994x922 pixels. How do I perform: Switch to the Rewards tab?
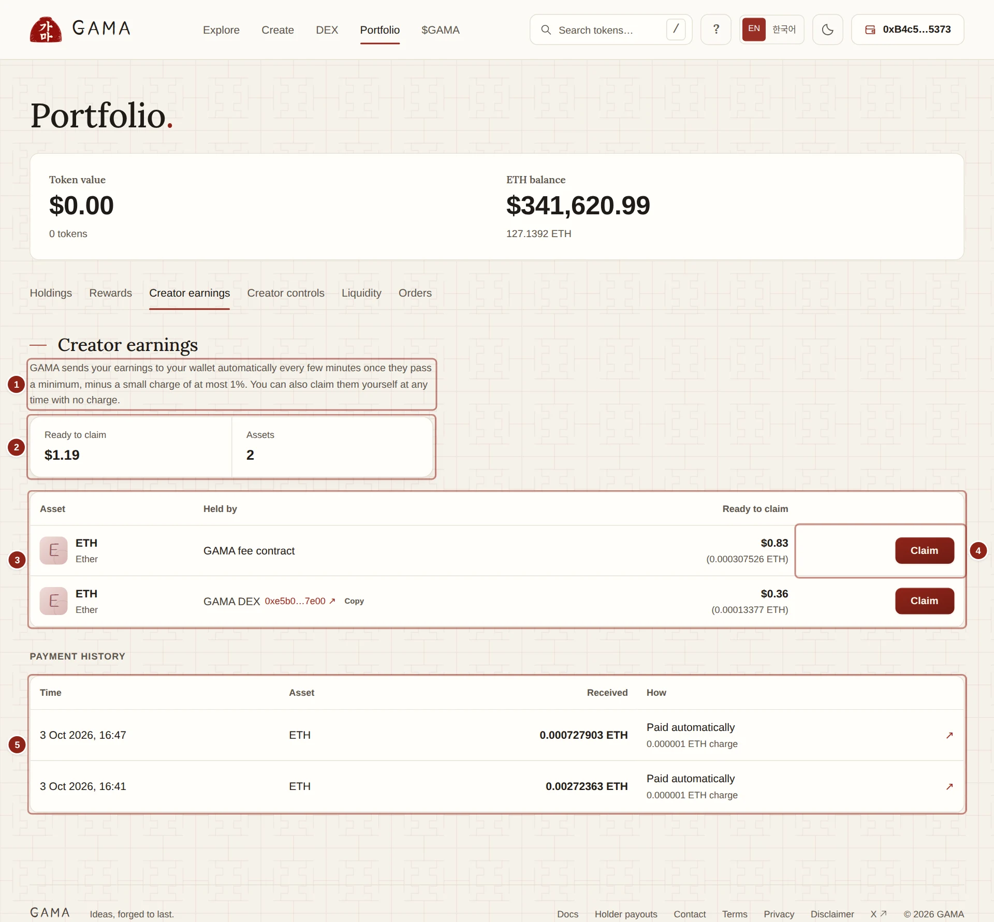point(110,293)
